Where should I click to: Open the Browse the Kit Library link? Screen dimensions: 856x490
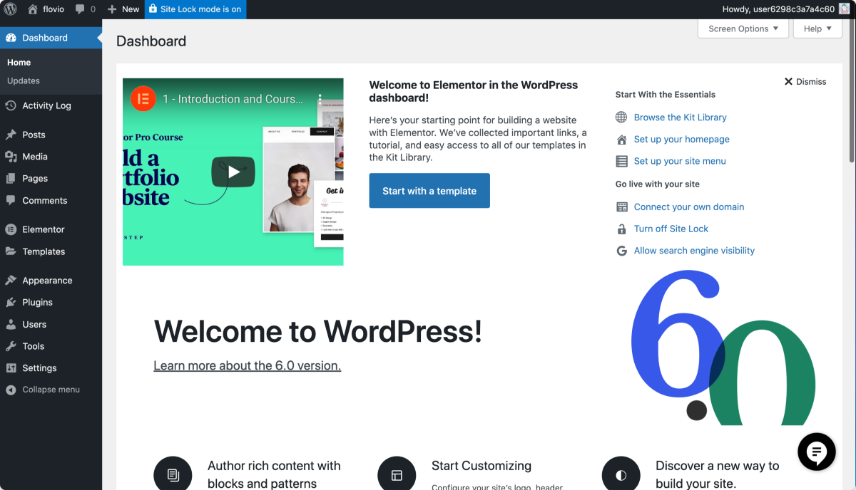point(681,118)
